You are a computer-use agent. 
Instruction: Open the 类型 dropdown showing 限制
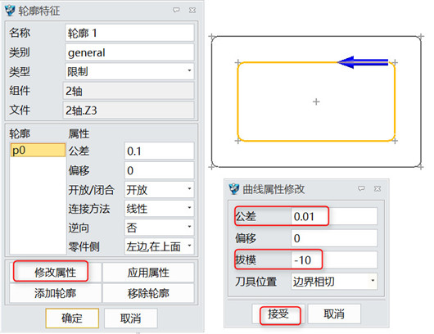(x=129, y=71)
